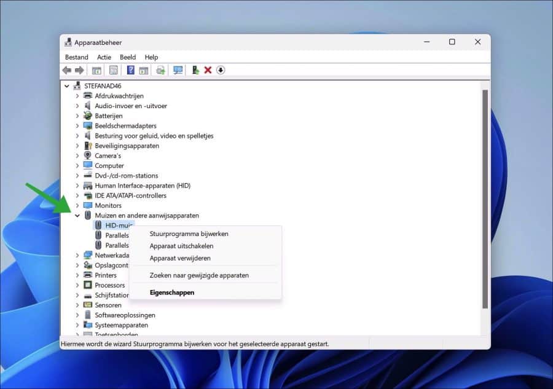Viewport: 553px width, 389px height.
Task: Select the STEFANAD46 computer name
Action: tap(103, 85)
